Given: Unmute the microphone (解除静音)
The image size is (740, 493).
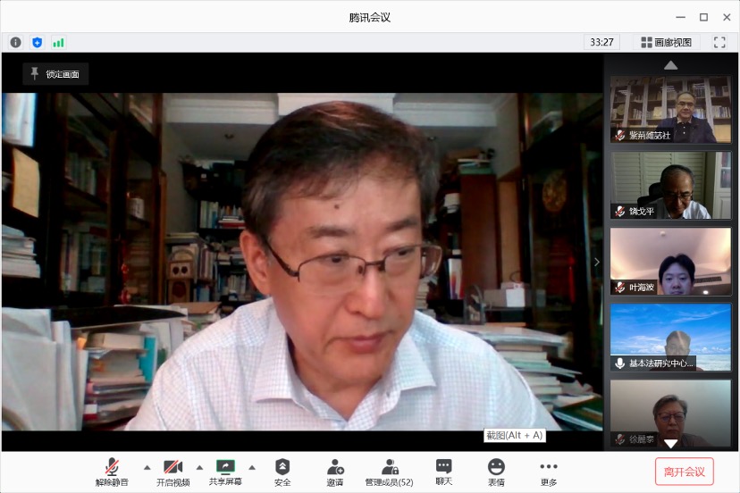Looking at the screenshot, I should click(x=112, y=471).
